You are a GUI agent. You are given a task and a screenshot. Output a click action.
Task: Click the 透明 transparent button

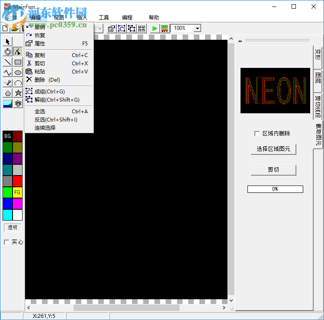(x=13, y=227)
